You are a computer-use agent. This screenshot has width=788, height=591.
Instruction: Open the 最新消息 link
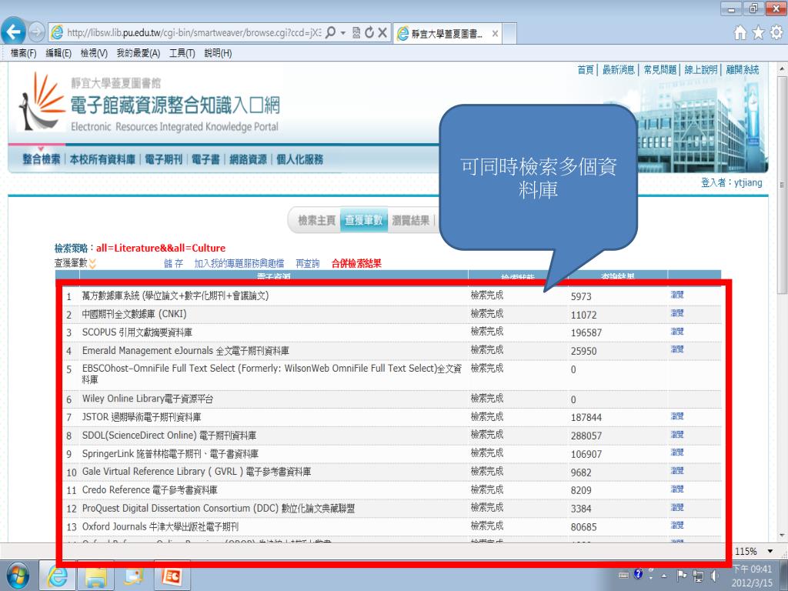pos(619,70)
